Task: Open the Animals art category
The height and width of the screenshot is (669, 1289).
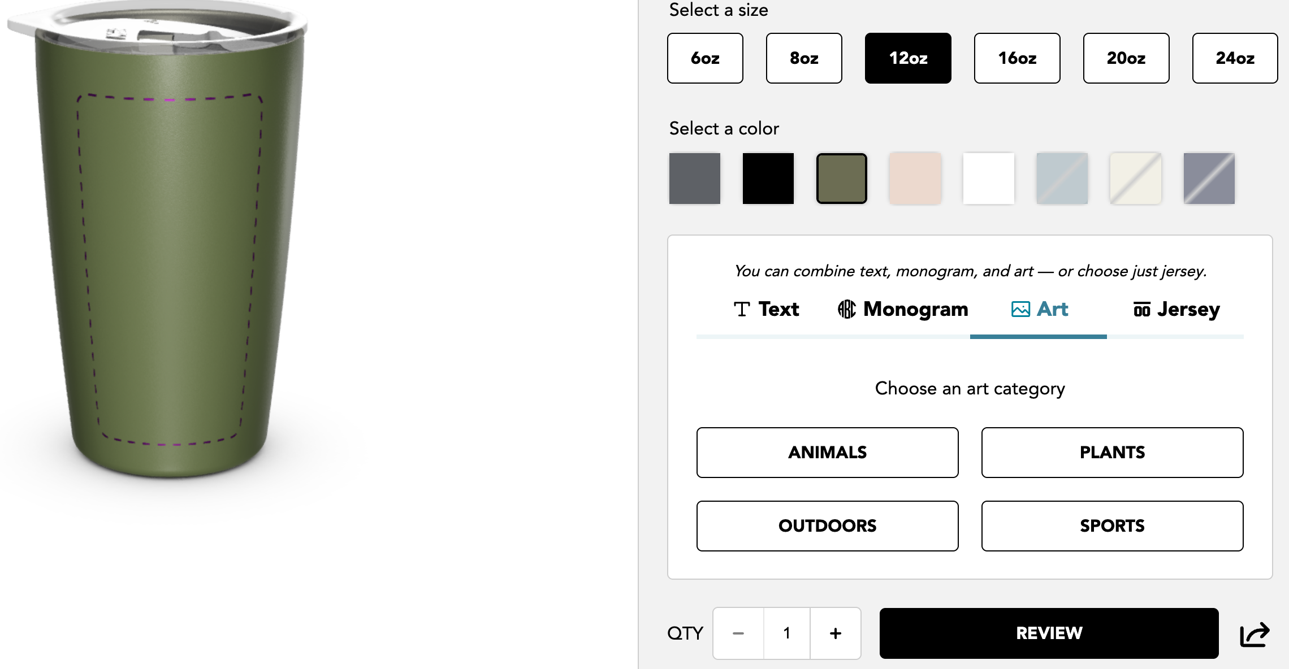Action: click(827, 453)
